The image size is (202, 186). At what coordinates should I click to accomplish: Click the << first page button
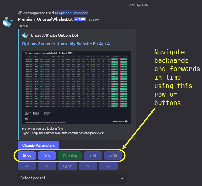27,166
